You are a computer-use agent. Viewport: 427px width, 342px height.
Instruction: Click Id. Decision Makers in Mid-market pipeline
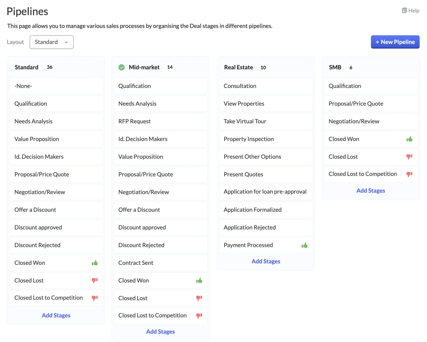click(x=160, y=139)
